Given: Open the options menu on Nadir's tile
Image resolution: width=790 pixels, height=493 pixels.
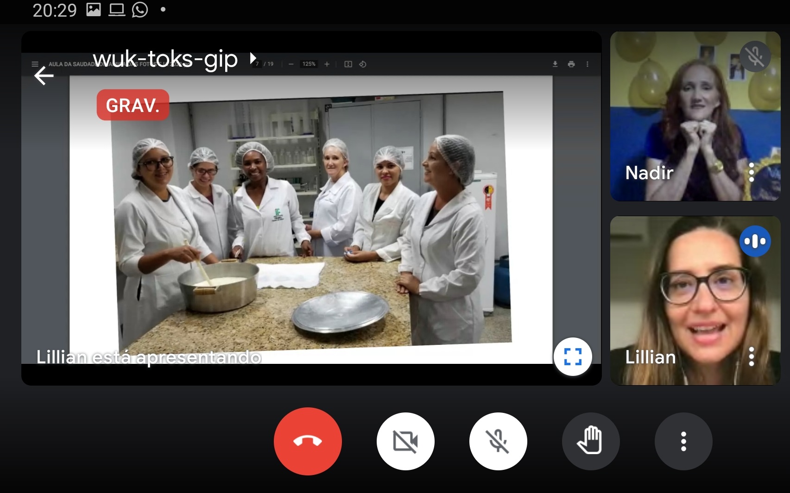Looking at the screenshot, I should pyautogui.click(x=751, y=173).
